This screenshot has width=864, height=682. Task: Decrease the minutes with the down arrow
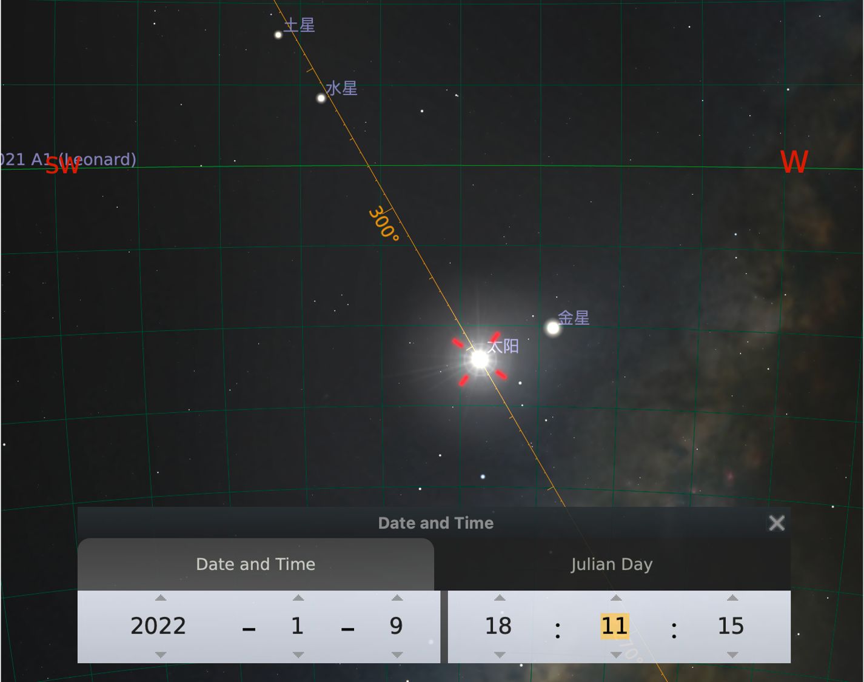coord(616,655)
